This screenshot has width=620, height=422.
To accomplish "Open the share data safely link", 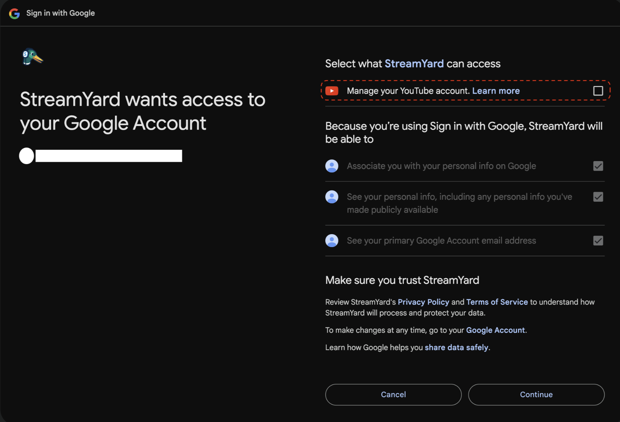I will click(x=456, y=347).
